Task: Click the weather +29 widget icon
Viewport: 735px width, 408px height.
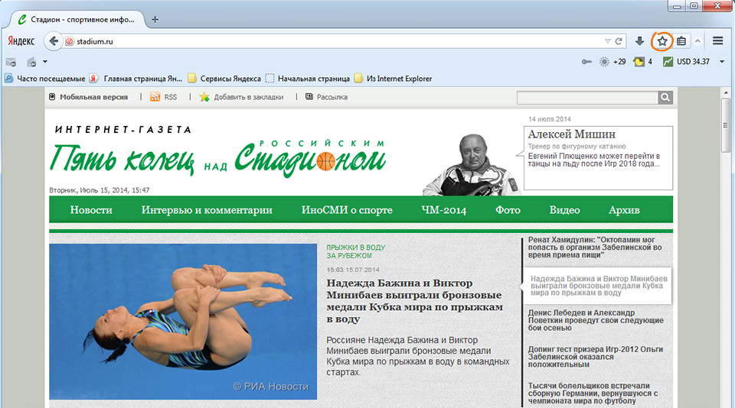Action: (x=605, y=62)
